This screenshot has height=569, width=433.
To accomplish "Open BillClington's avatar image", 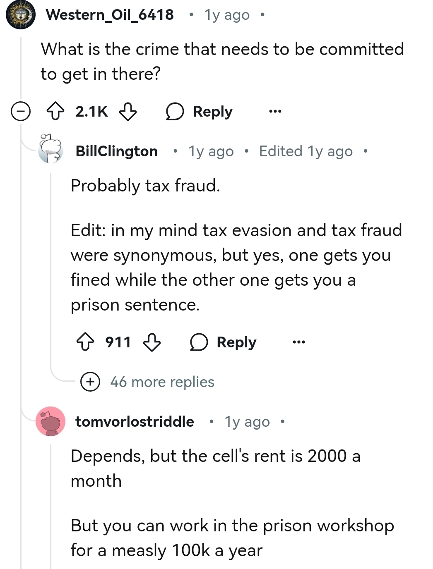I will 50,149.
